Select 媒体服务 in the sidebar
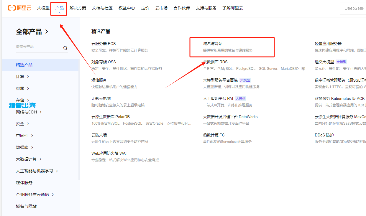This screenshot has height=216, width=366. point(24,183)
